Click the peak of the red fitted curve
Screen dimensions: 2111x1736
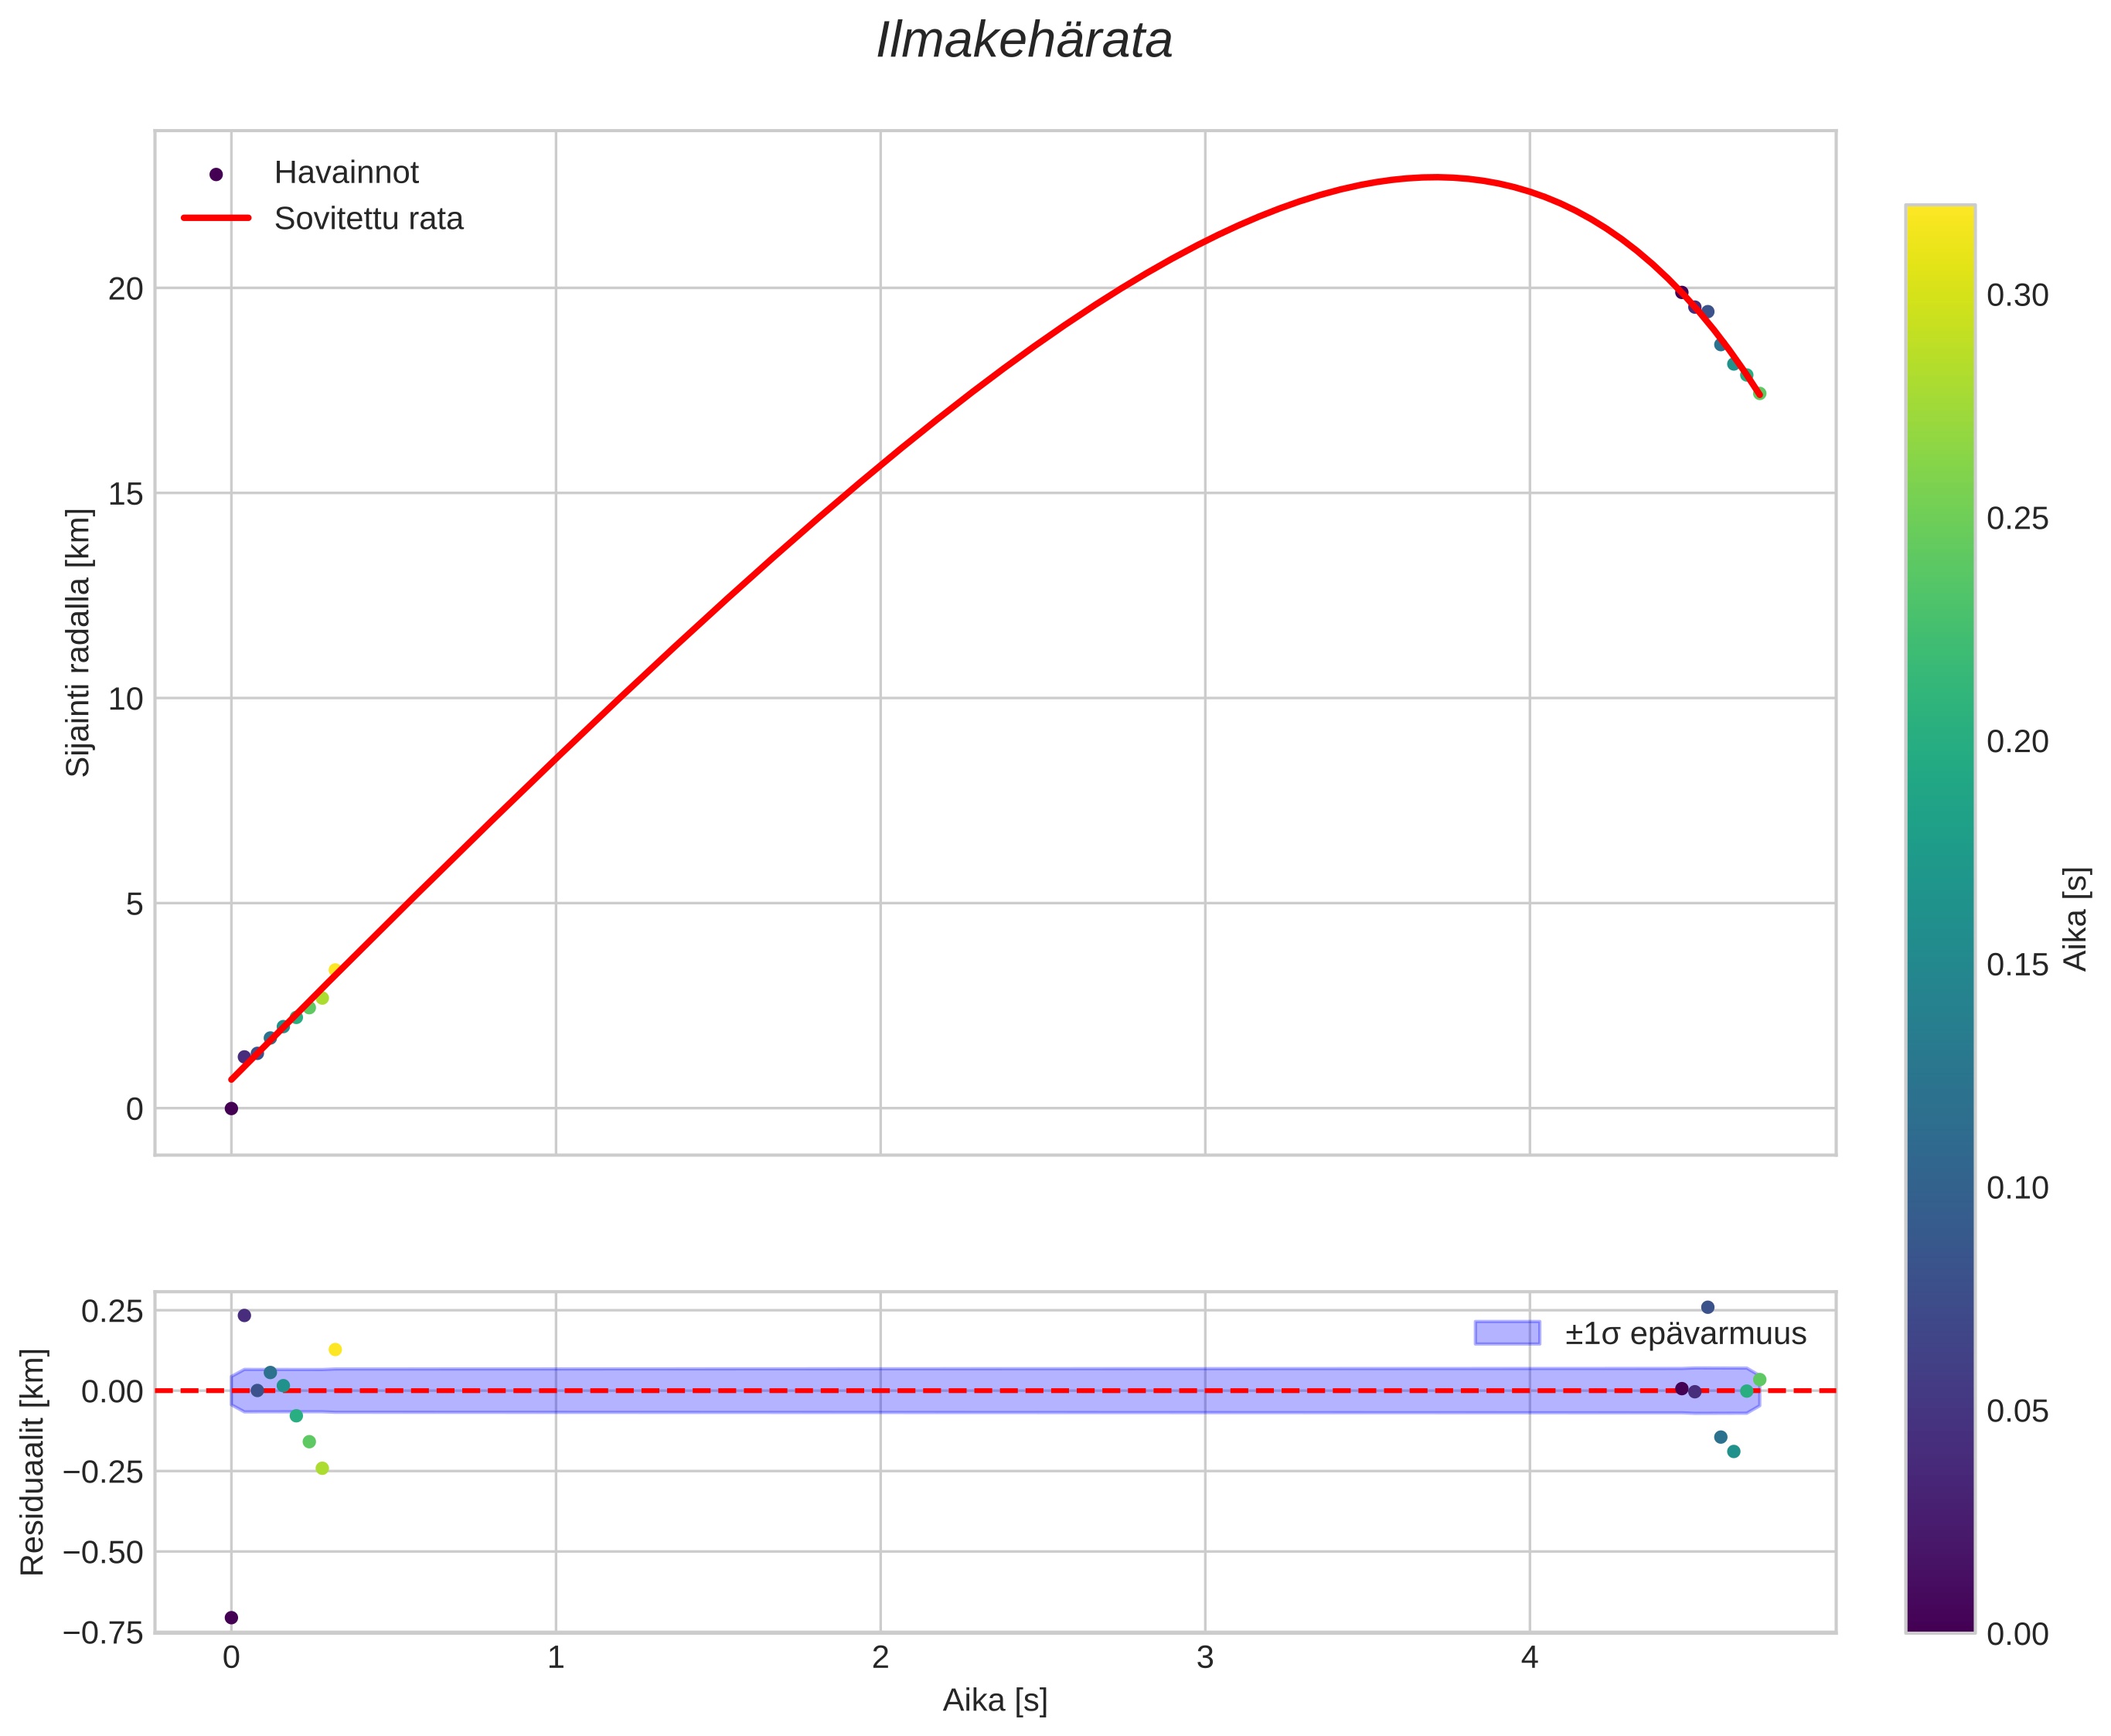click(x=1435, y=178)
